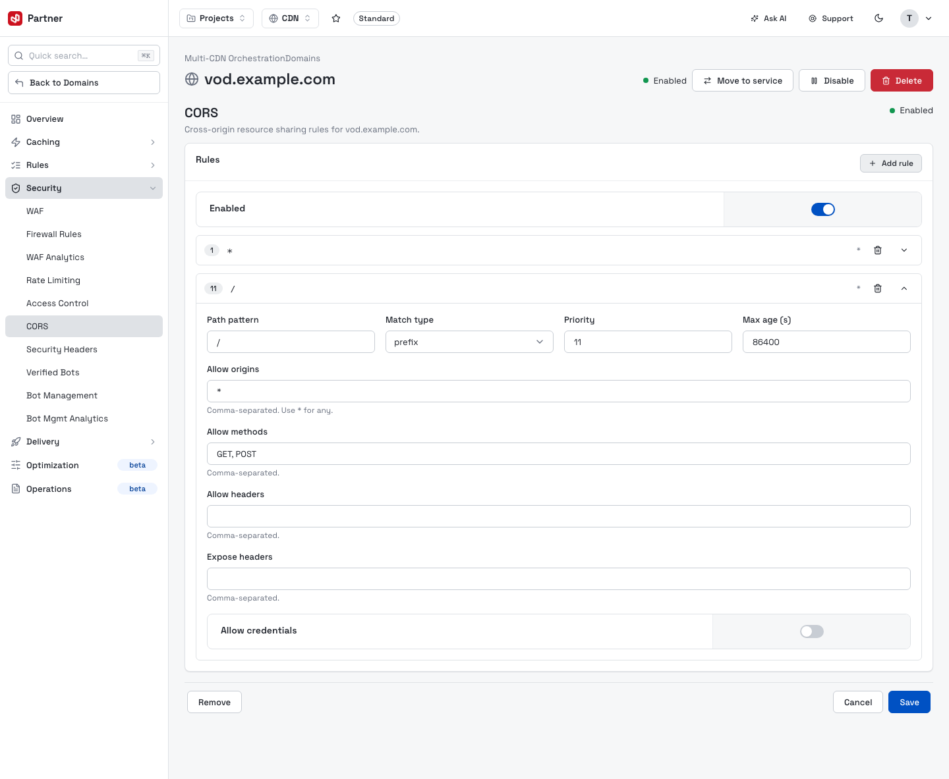Click the Max age input
This screenshot has height=779, width=949.
tap(826, 342)
